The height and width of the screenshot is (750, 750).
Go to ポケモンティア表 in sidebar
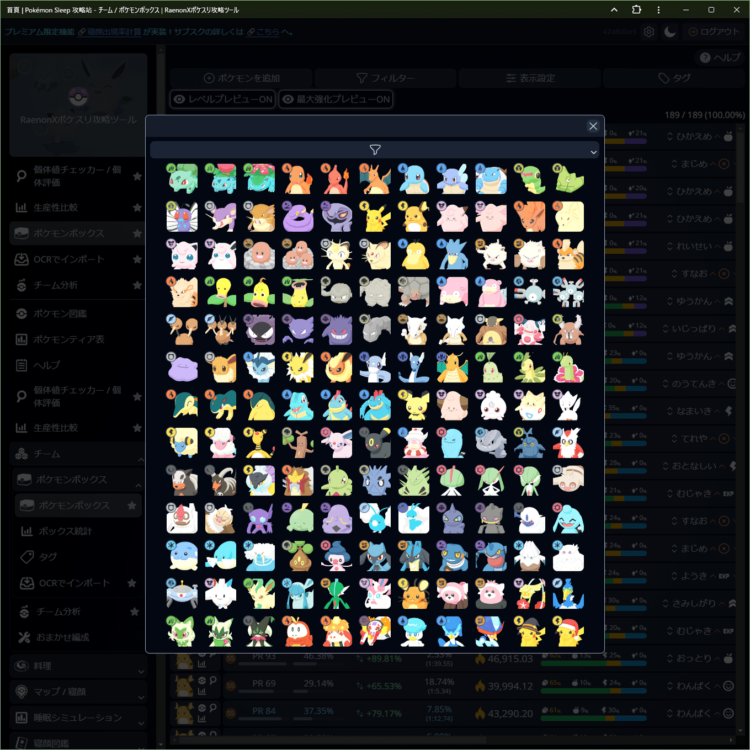pos(77,339)
